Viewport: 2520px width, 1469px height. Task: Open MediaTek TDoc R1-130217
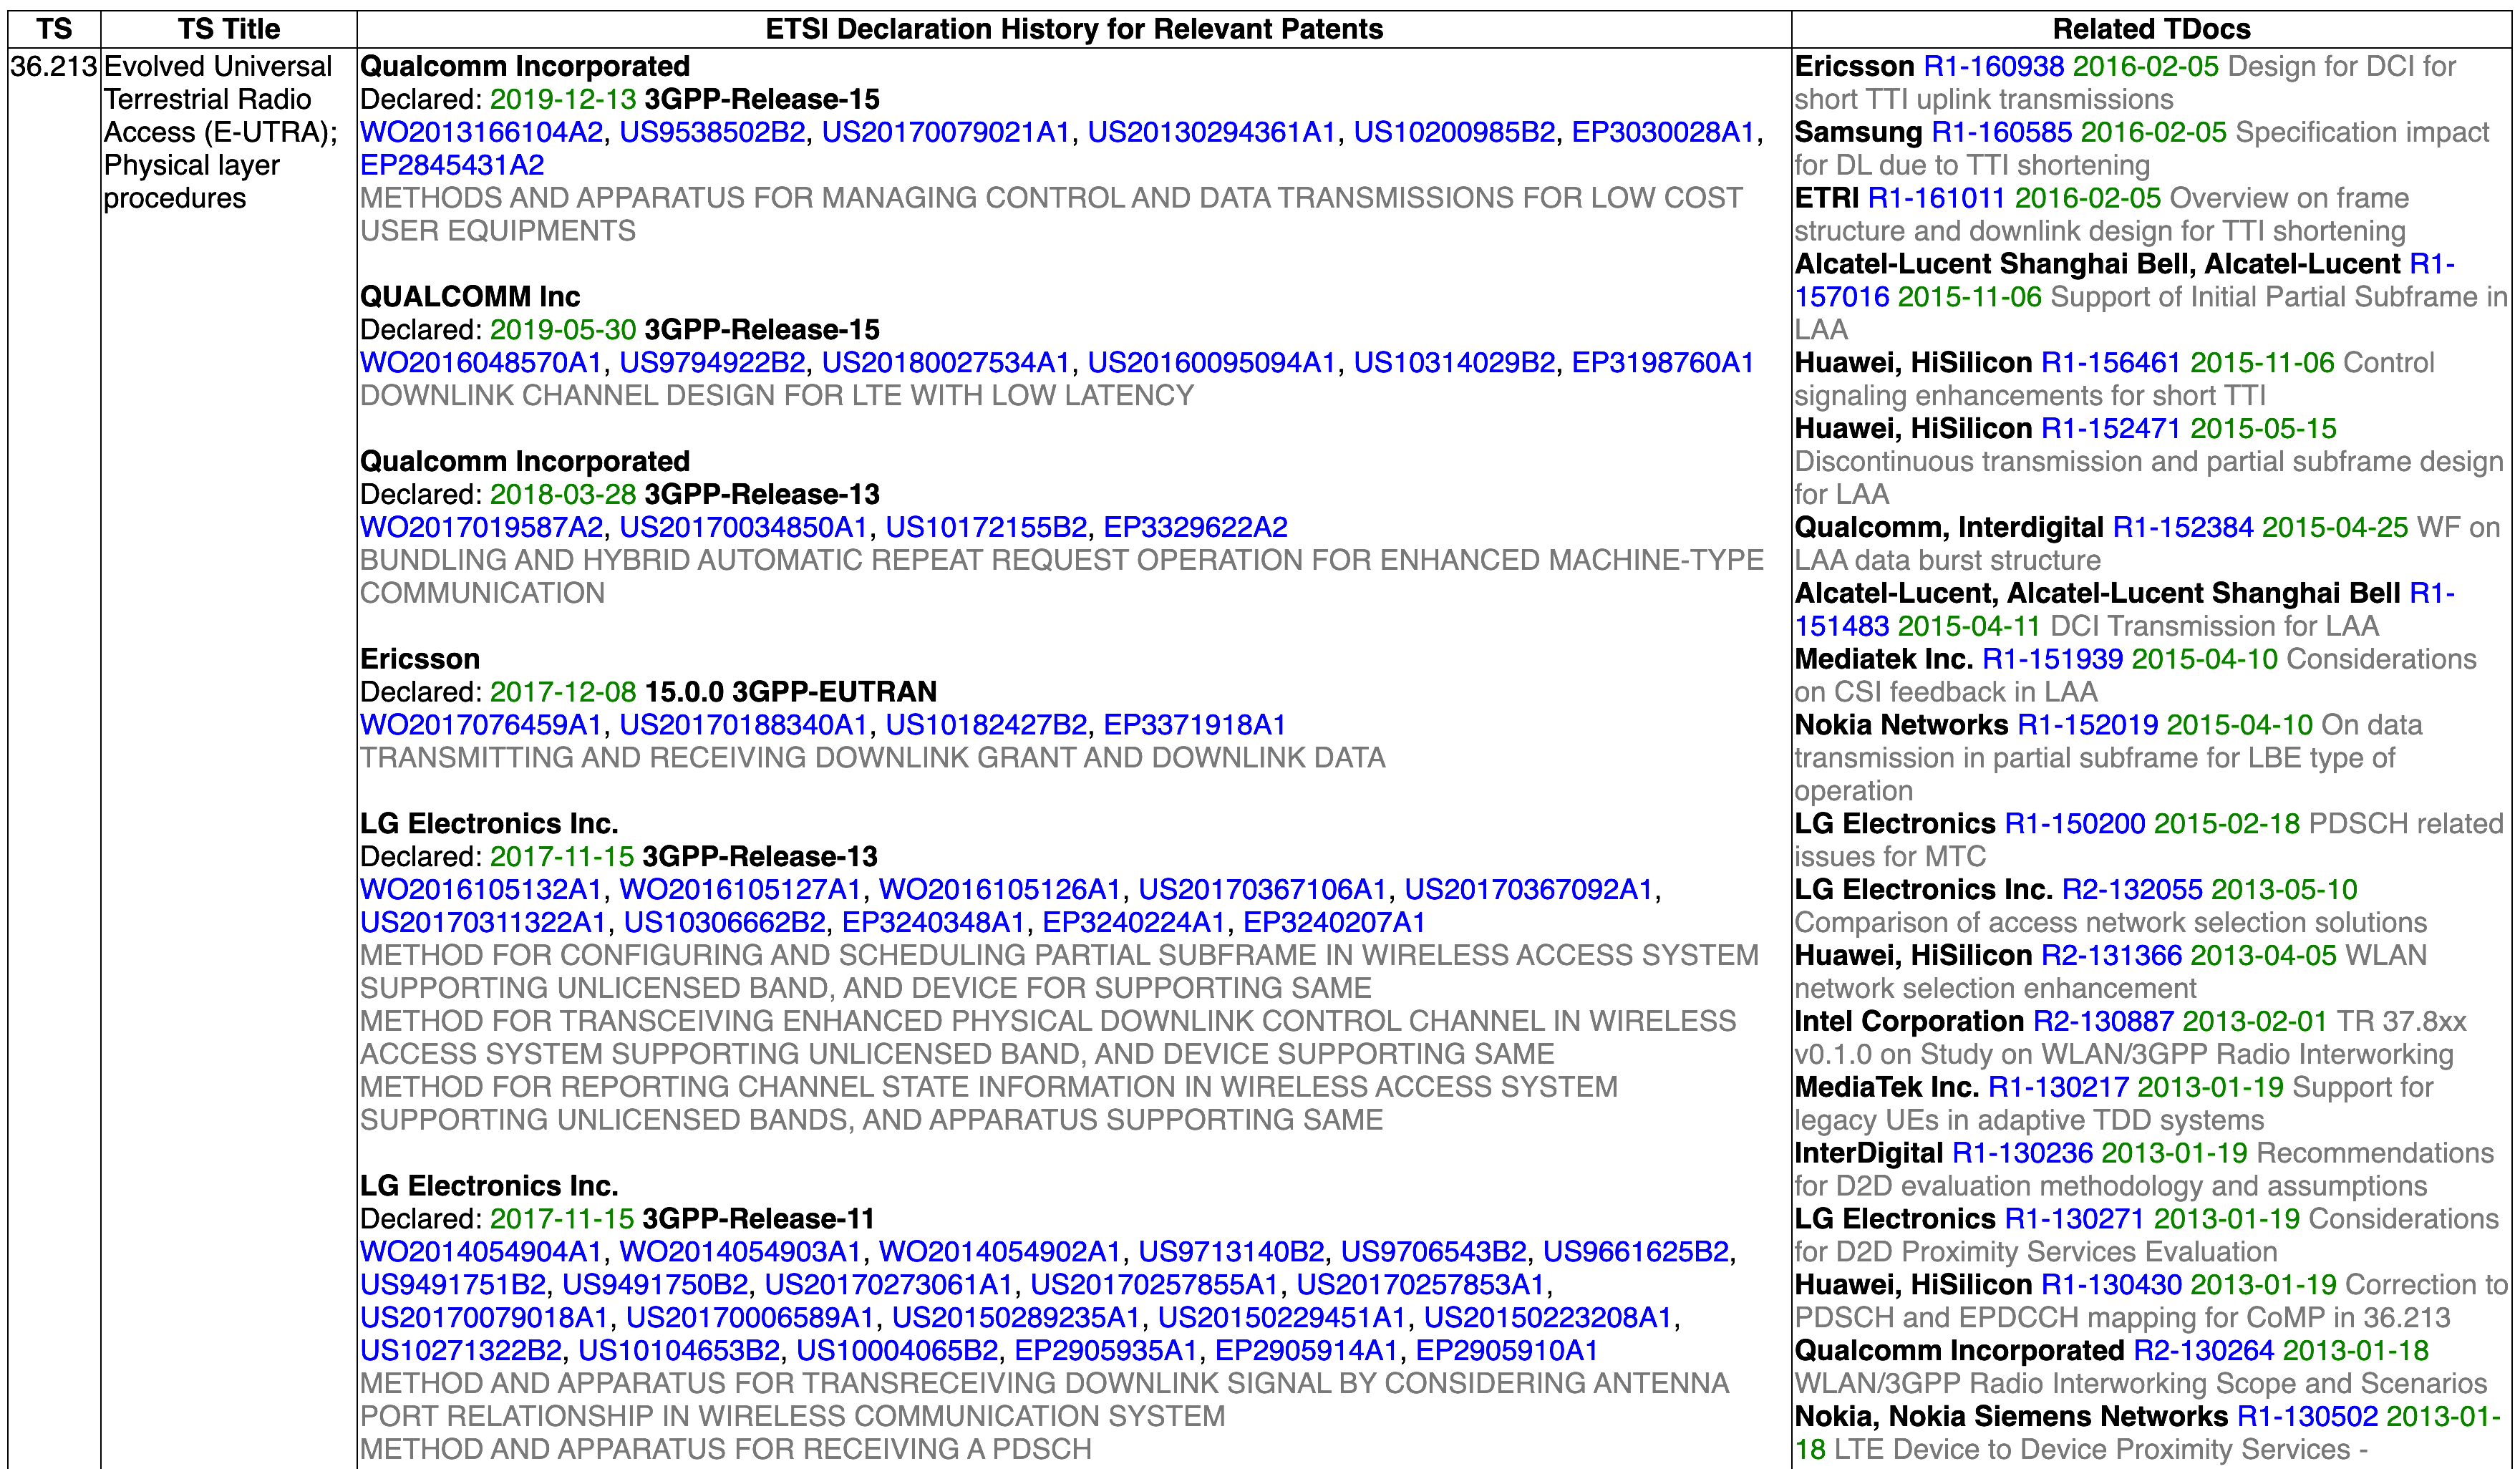pyautogui.click(x=2058, y=1087)
